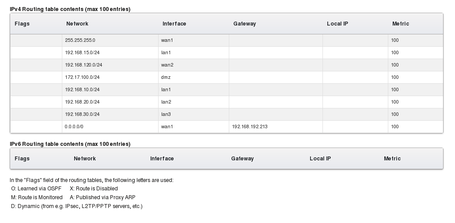Screen dimensions: 455x223
Task: Click the IPv4 Local IP column header
Action: click(337, 24)
